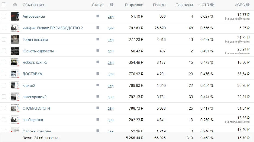Open the дан dropdown for Юристы-адвокаты
Viewport: 254px width, 142px height.
point(110,51)
